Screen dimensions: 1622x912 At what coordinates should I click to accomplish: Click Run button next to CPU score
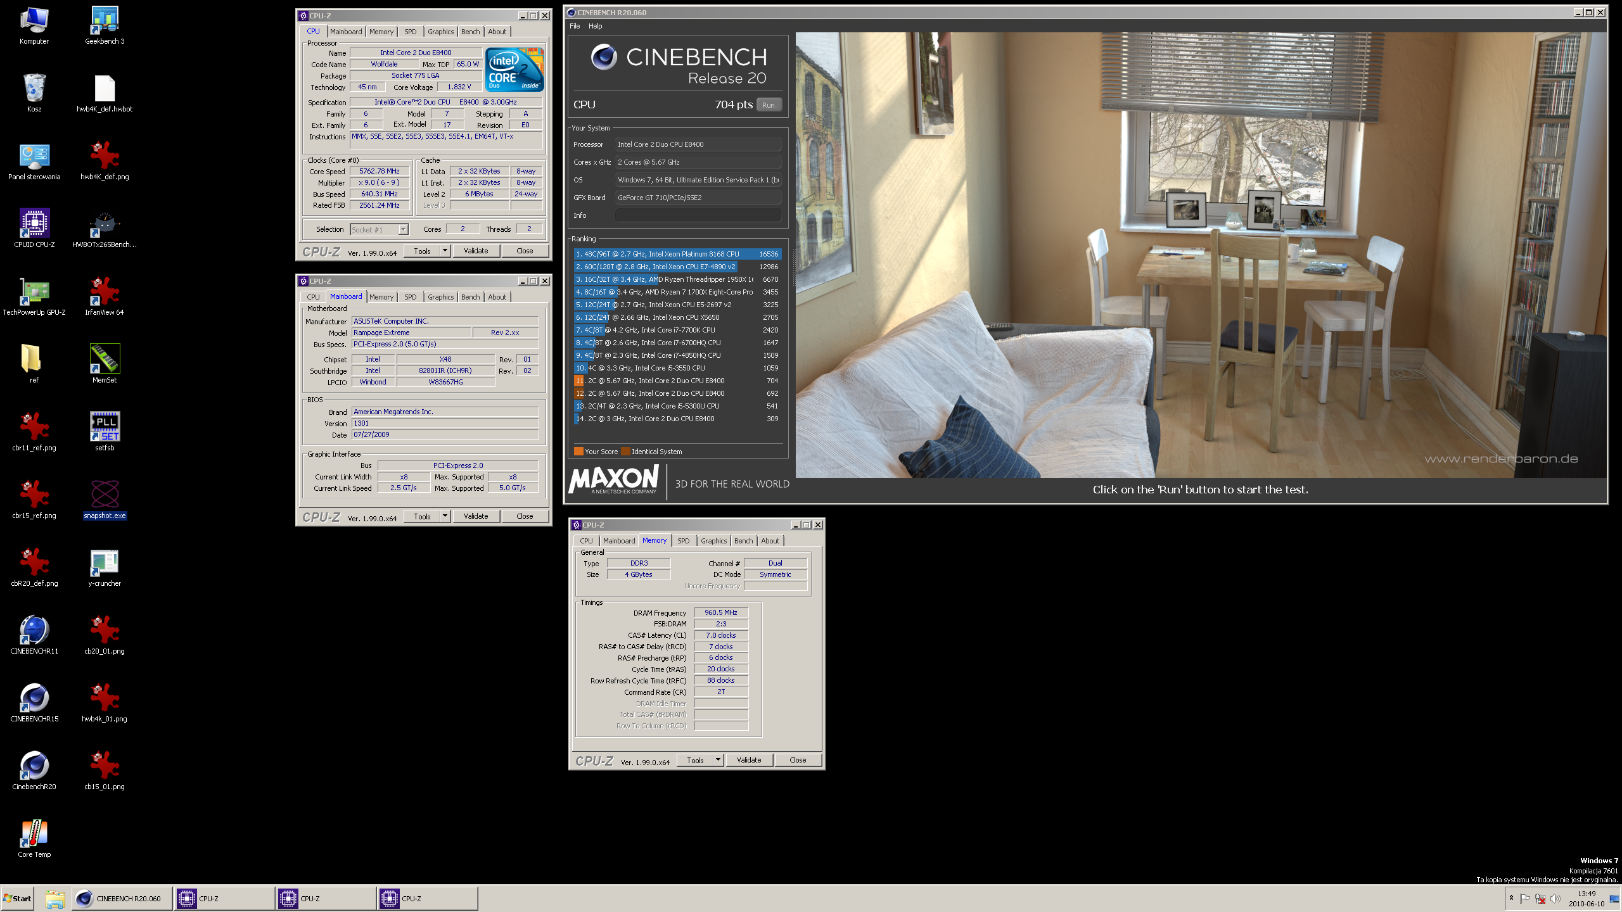pos(769,105)
